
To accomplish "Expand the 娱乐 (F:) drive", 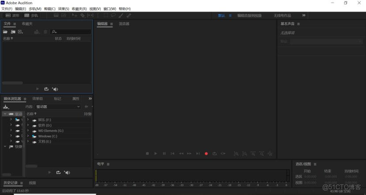I will tap(28, 120).
